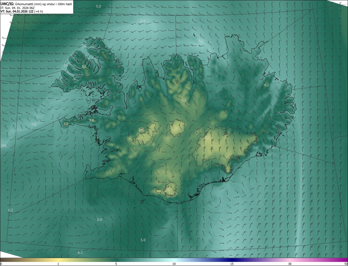
Task: Click the 6.0 value label on the map
Action: (x=100, y=219)
